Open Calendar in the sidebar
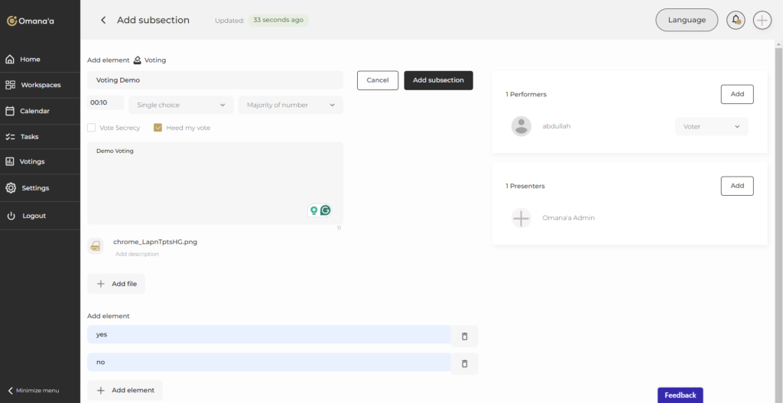The height and width of the screenshot is (403, 783). [x=34, y=111]
